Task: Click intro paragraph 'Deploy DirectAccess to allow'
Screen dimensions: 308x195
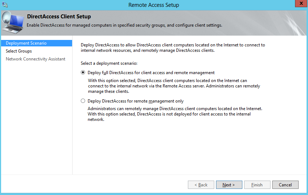Action: click(x=173, y=47)
